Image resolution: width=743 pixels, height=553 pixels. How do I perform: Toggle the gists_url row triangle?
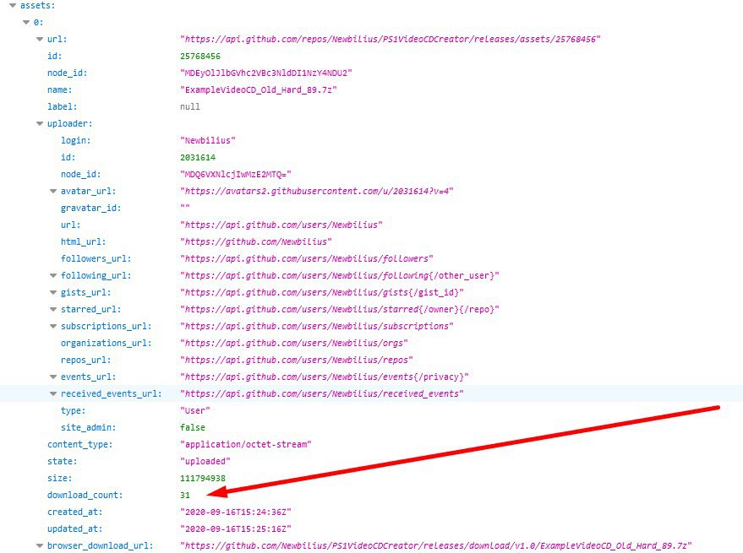point(53,293)
